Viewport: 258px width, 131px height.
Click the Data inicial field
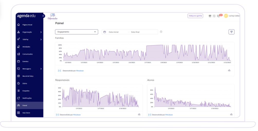pyautogui.click(x=114, y=32)
